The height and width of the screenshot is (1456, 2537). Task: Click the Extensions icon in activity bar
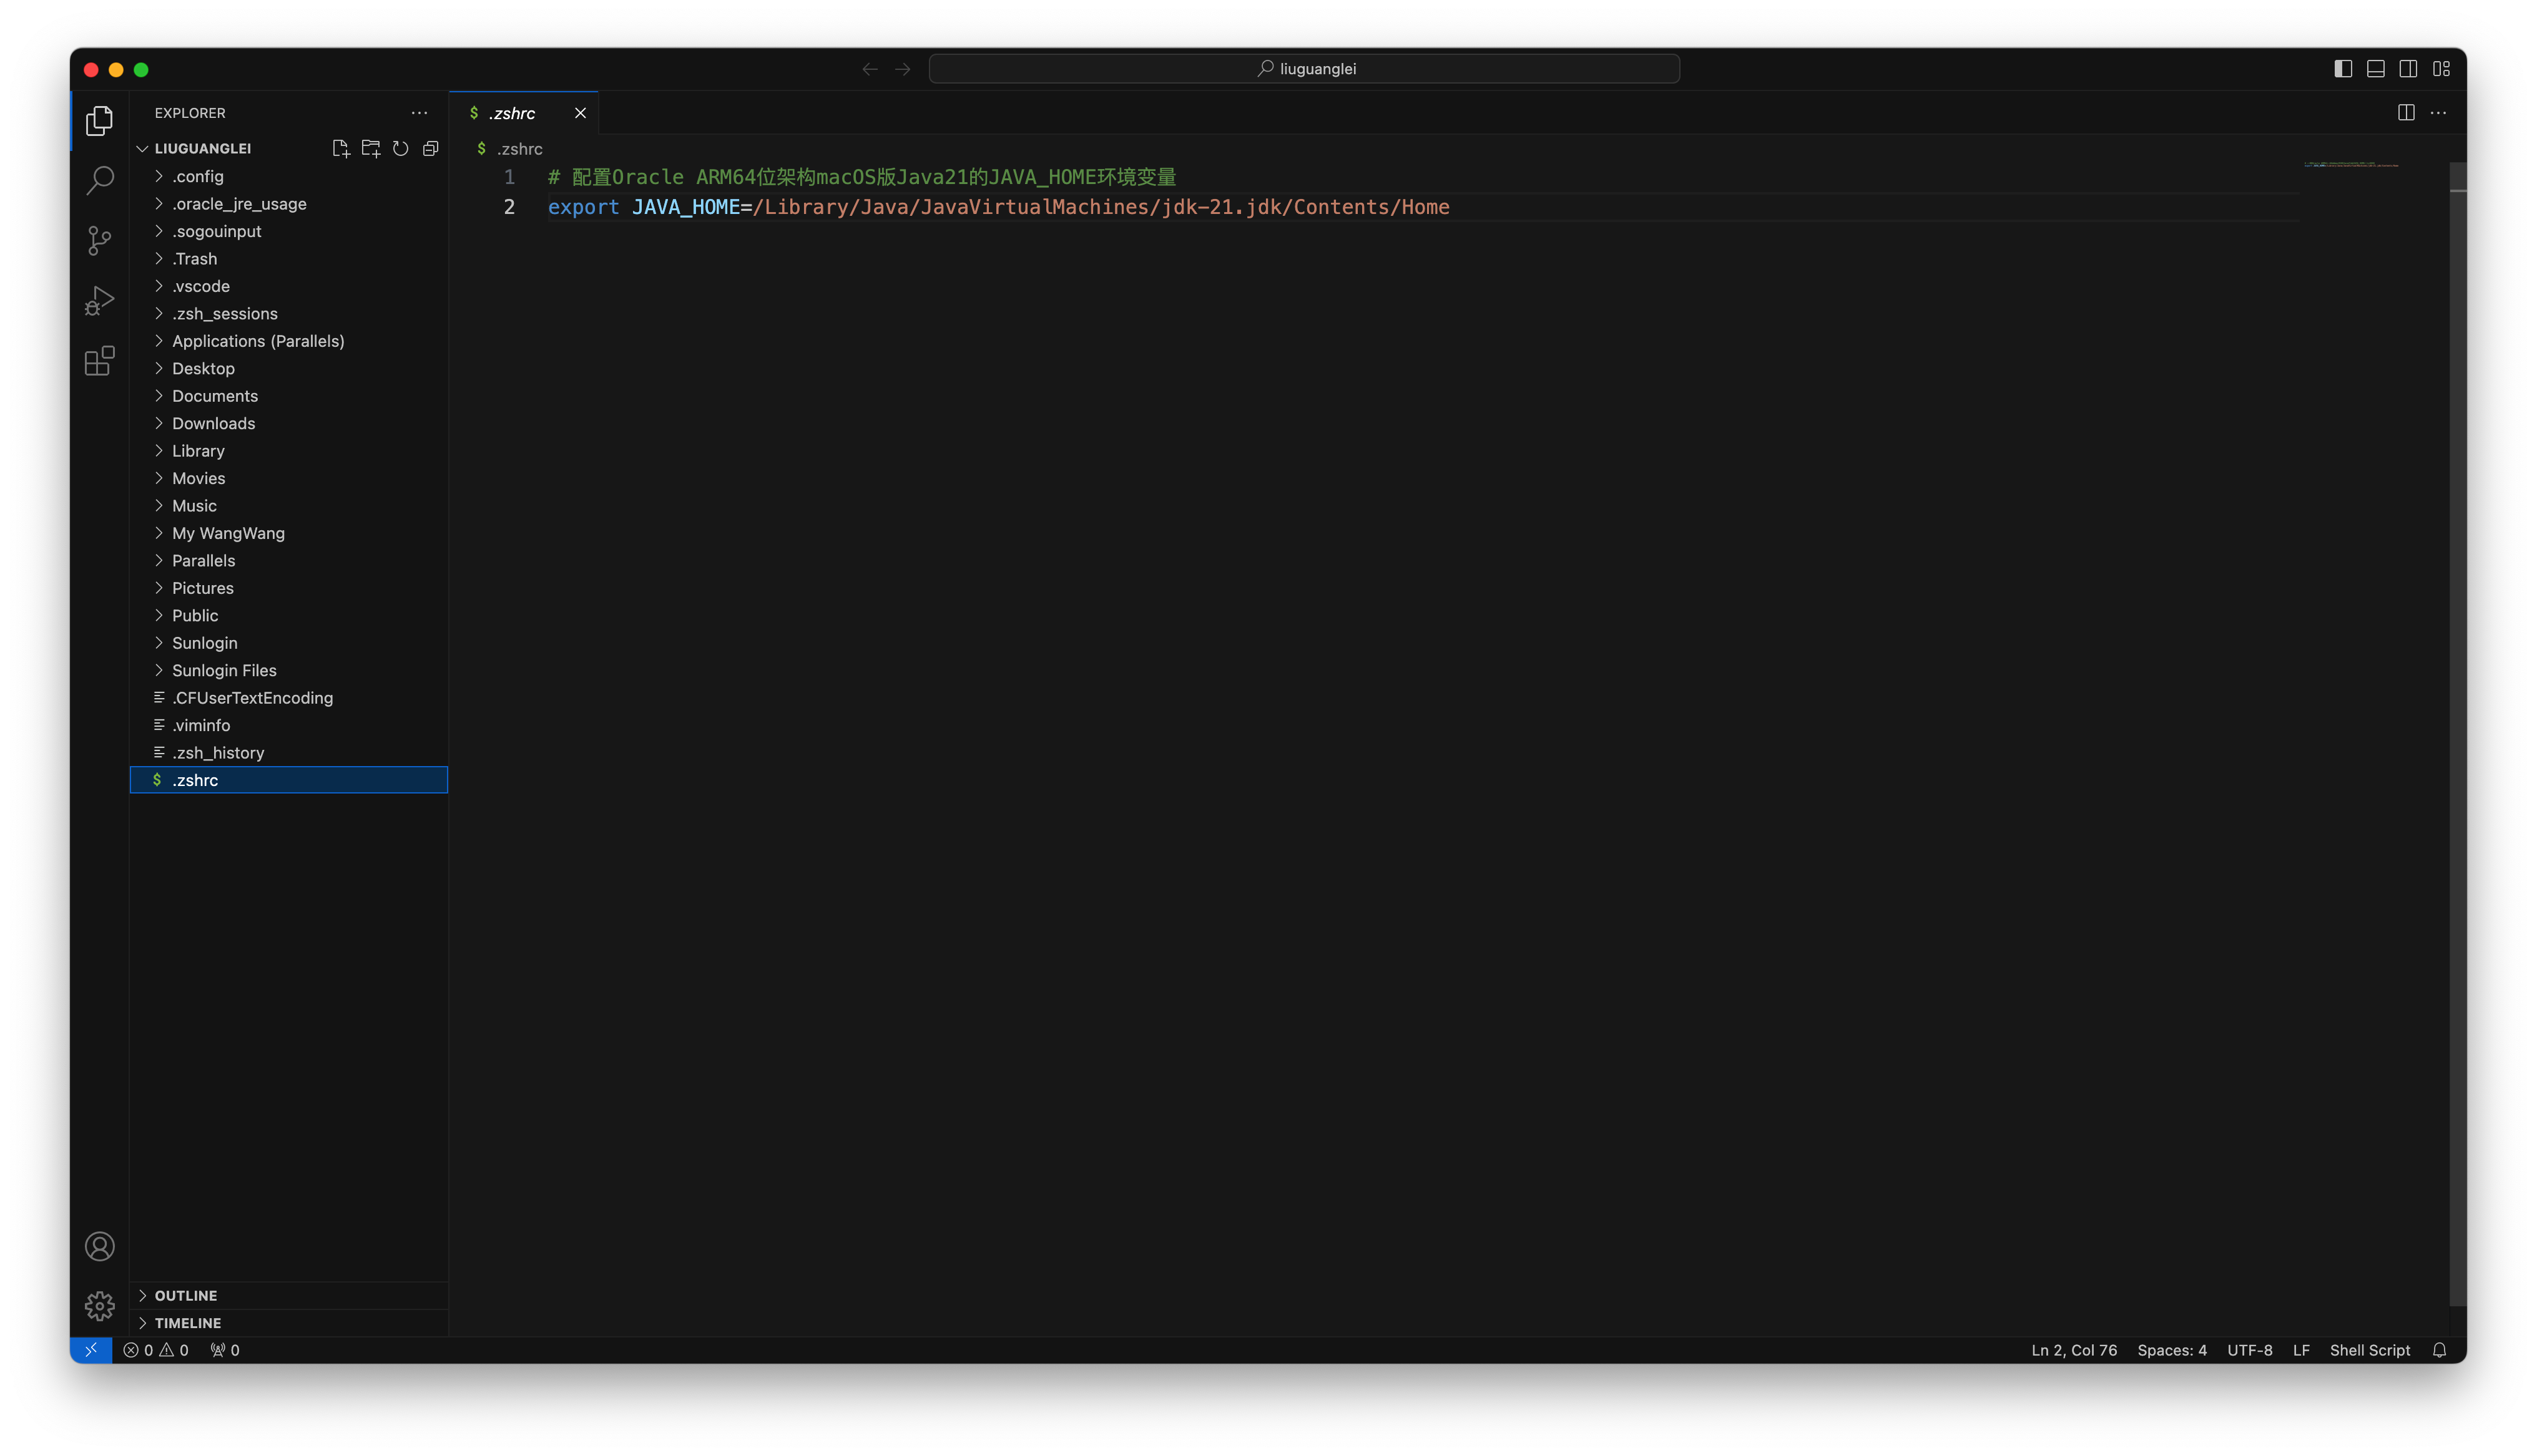pyautogui.click(x=99, y=361)
